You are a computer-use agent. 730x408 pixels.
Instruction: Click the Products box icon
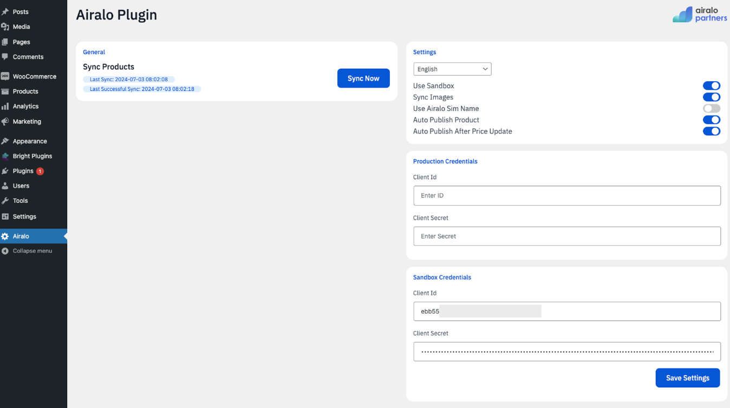pos(5,91)
